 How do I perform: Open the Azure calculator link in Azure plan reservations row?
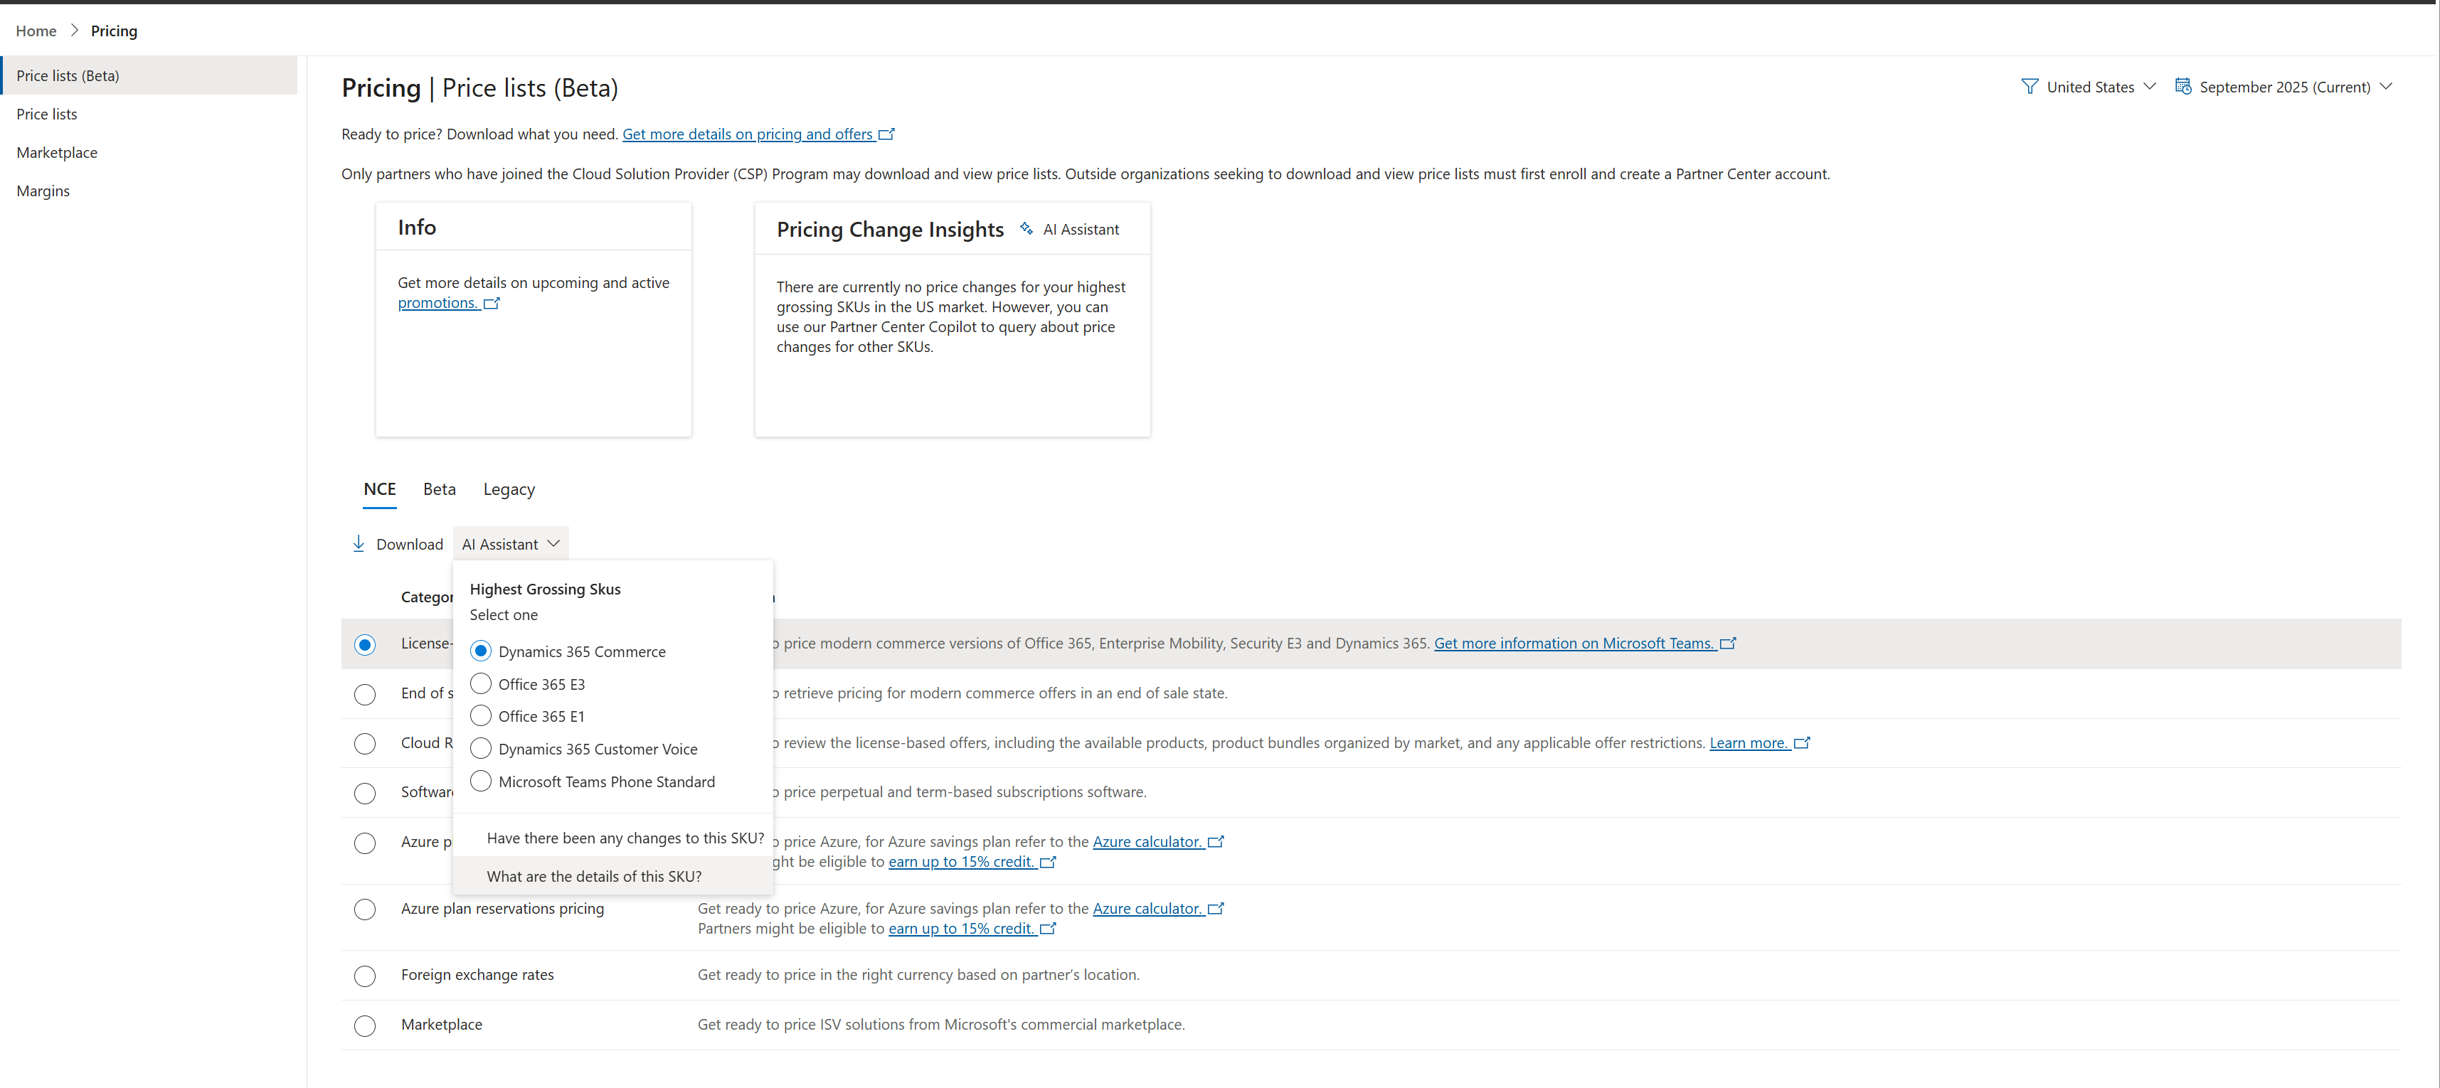1146,908
